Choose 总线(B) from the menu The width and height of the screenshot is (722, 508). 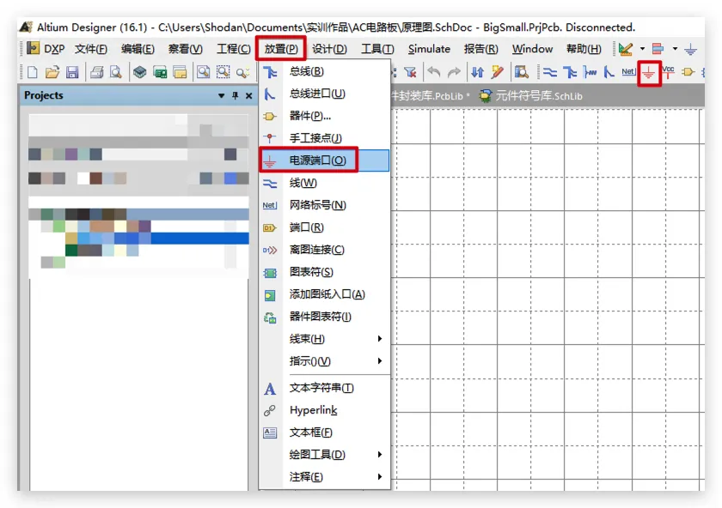click(x=325, y=71)
